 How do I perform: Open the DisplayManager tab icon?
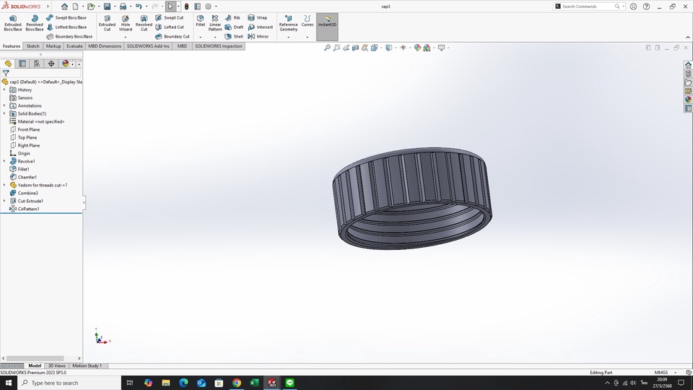pyautogui.click(x=66, y=64)
